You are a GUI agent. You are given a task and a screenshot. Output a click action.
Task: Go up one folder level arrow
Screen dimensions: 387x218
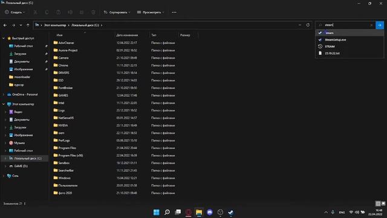(x=28, y=25)
